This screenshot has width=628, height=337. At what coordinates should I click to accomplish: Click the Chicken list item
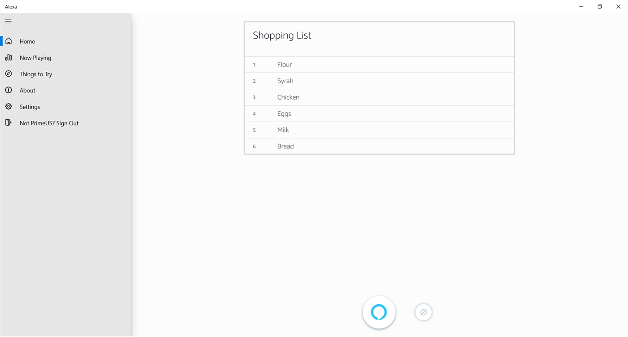[288, 97]
